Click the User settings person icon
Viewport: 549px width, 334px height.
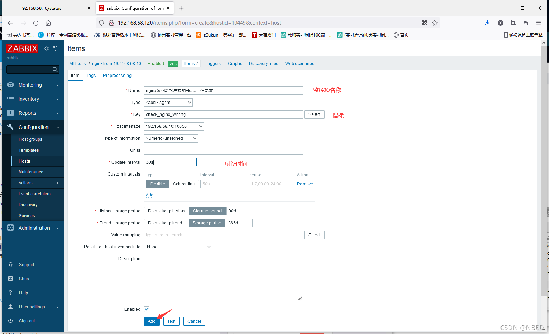pos(11,307)
